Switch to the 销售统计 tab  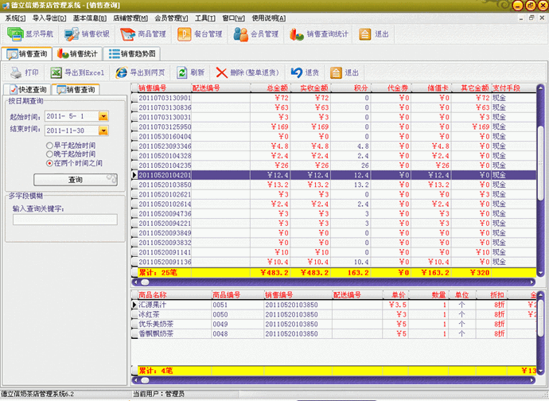[x=77, y=53]
